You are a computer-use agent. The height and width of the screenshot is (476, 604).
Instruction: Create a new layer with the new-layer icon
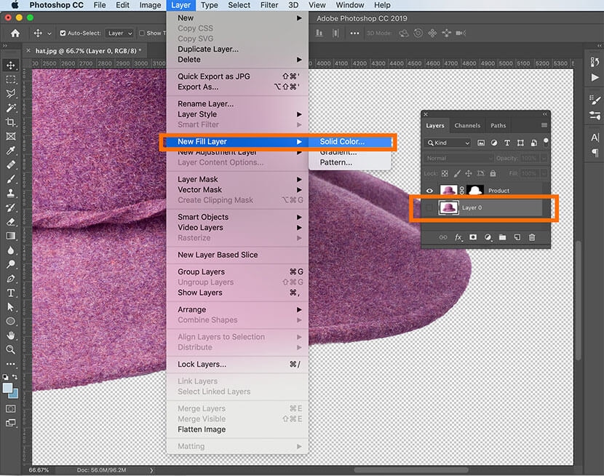tap(517, 237)
